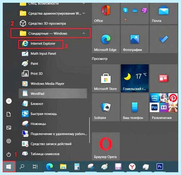Open Paint from the app list
This screenshot has width=181, height=175.
[53, 64]
